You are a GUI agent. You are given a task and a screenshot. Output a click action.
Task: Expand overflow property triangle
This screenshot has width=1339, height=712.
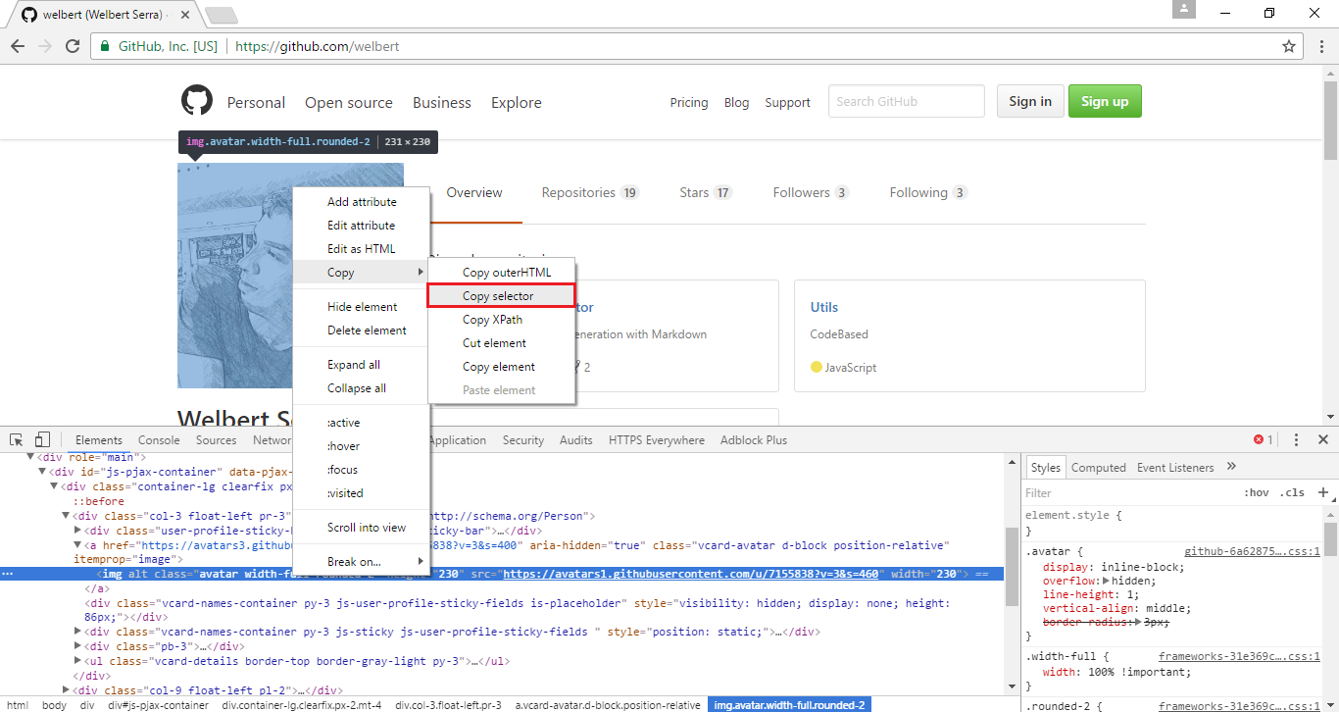pos(1107,581)
